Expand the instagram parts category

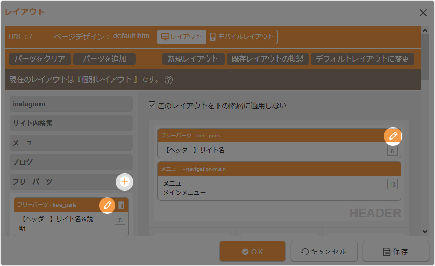(x=71, y=104)
